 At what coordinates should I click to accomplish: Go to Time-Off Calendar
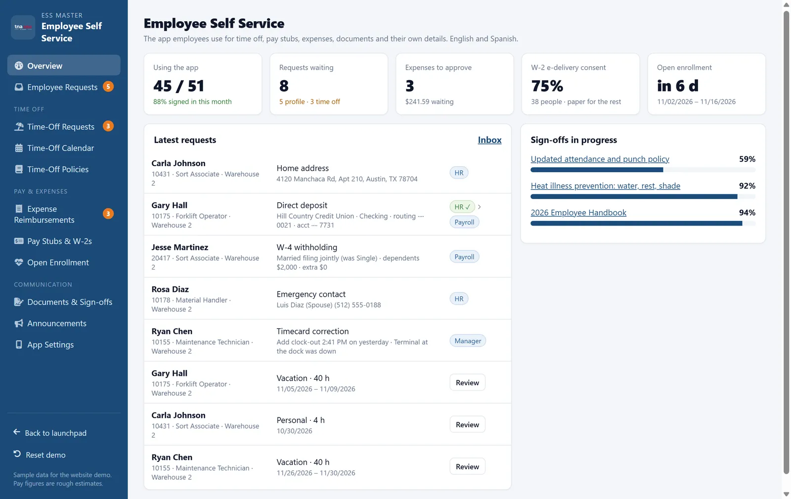pos(64,148)
